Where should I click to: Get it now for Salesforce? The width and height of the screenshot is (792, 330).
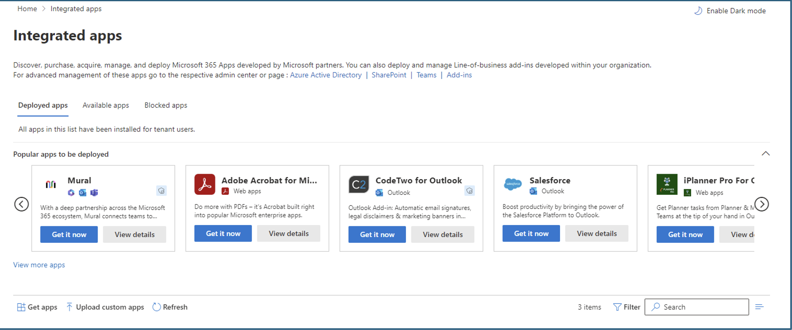[531, 234]
